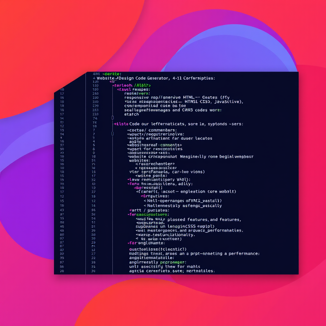Click the "artt / puciates:" line

click(148, 210)
